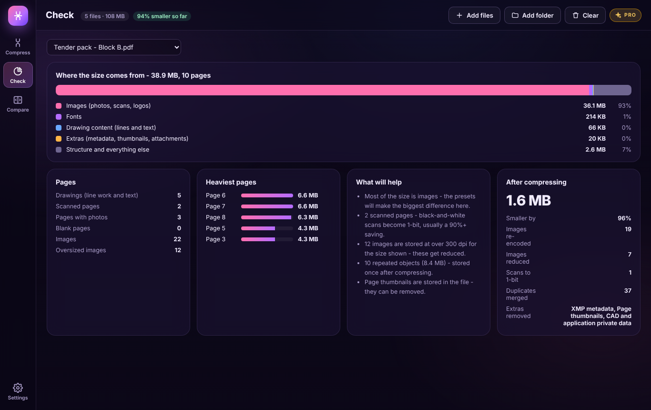The height and width of the screenshot is (410, 651).
Task: Click 'Structure and everything else' label
Action: pos(108,150)
